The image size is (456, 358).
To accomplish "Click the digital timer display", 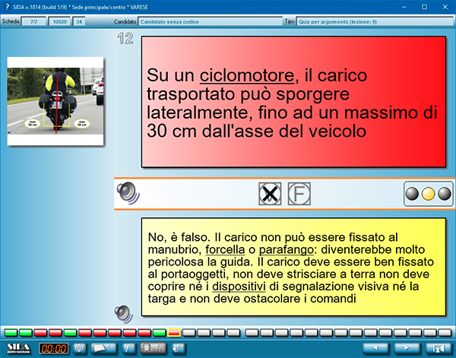I will coord(54,348).
